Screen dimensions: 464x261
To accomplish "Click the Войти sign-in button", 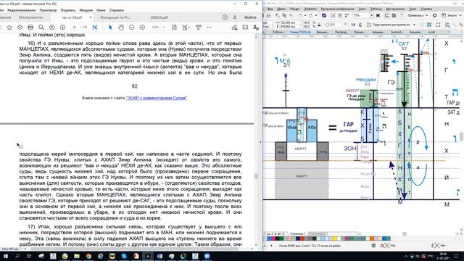I will (x=250, y=17).
